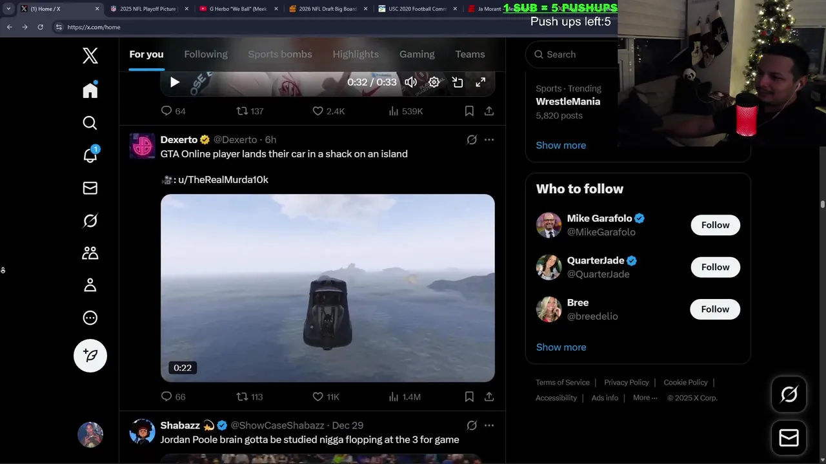Open video settings gear

pos(434,82)
